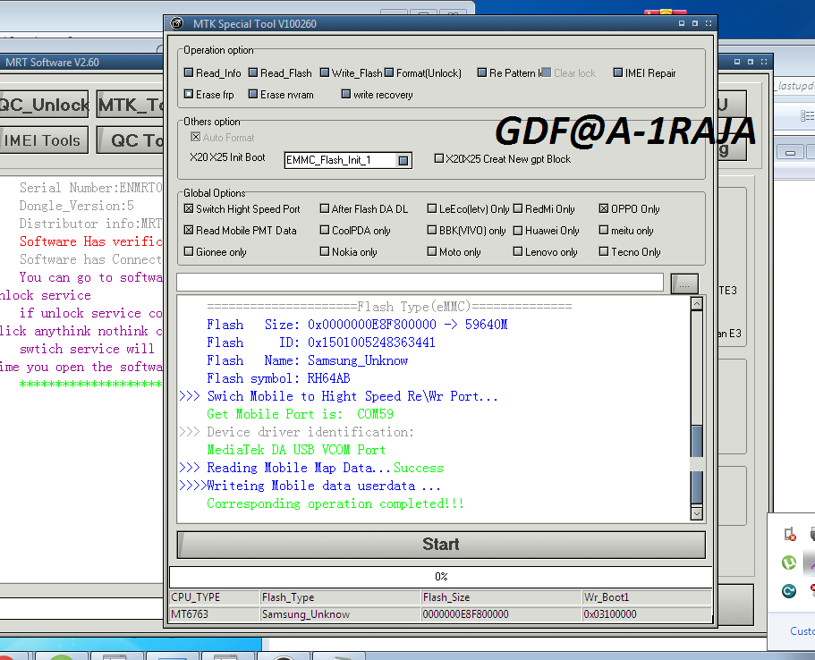
Task: Click the log scrollbar up arrow
Action: point(697,303)
